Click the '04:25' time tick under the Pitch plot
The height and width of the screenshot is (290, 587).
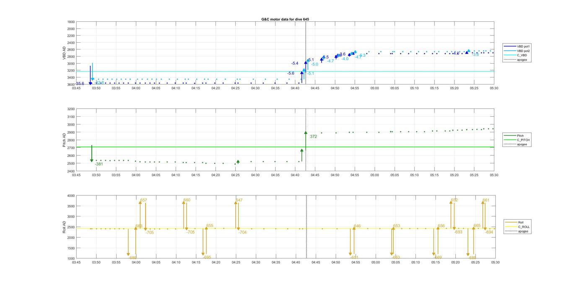(x=236, y=175)
